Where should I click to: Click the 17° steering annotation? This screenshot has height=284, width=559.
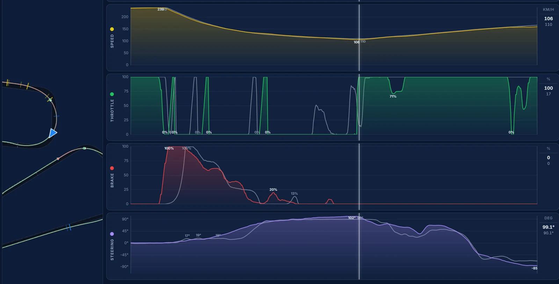187,236
